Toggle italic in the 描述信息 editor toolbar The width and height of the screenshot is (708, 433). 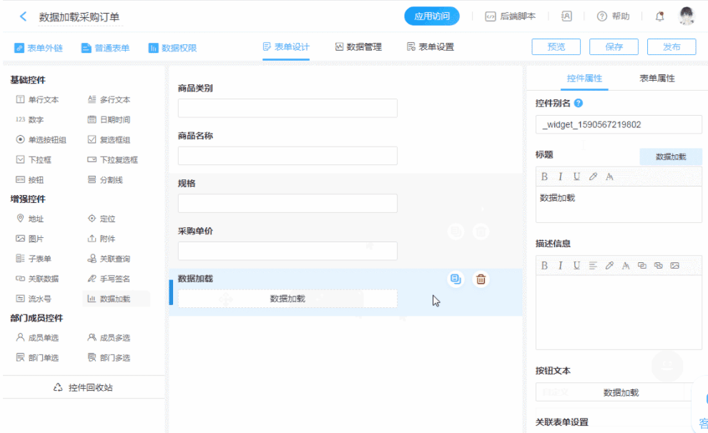coord(561,265)
